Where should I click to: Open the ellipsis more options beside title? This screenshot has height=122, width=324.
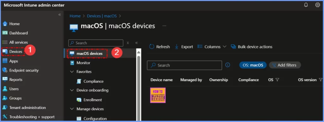coord(164,26)
